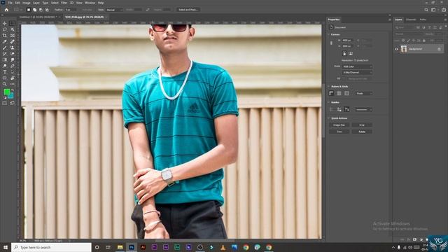The height and width of the screenshot is (252, 448).
Task: Open the guide line style dropdown
Action: pos(364,109)
